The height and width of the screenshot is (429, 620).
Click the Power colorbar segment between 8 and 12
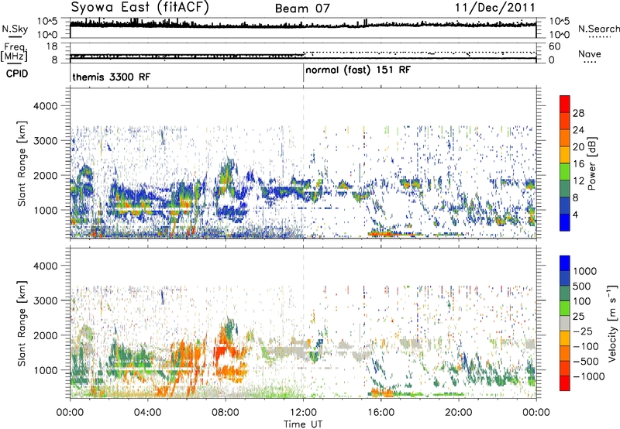pos(565,189)
